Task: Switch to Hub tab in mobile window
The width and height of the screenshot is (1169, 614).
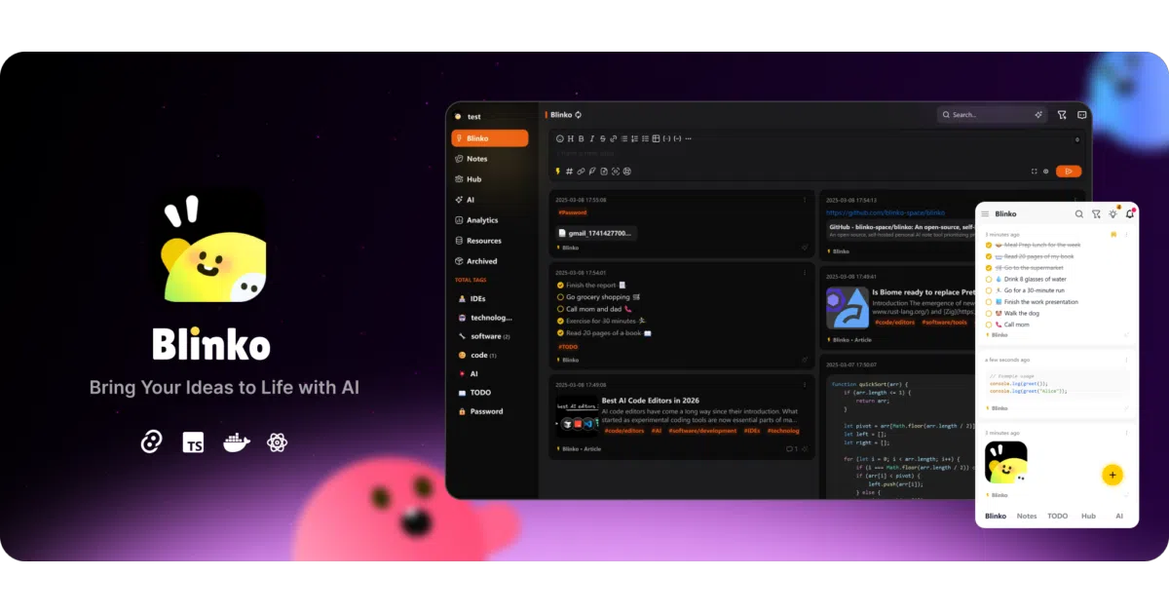Action: pyautogui.click(x=1088, y=516)
